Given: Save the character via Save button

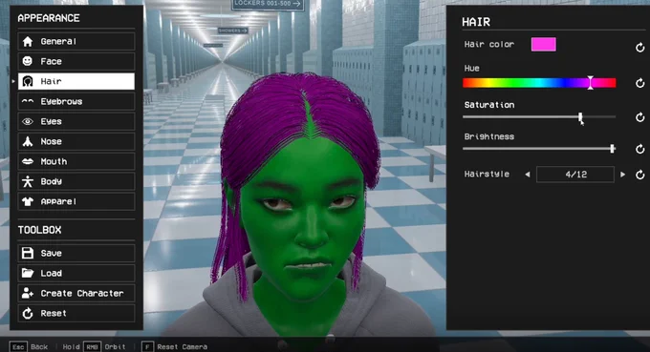Looking at the screenshot, I should 76,253.
